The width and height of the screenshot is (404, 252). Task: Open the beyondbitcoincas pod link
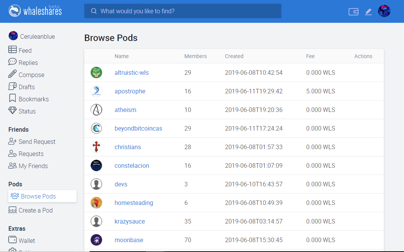pyautogui.click(x=138, y=128)
